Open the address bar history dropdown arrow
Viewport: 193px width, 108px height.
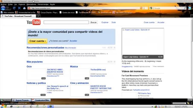click(147, 8)
